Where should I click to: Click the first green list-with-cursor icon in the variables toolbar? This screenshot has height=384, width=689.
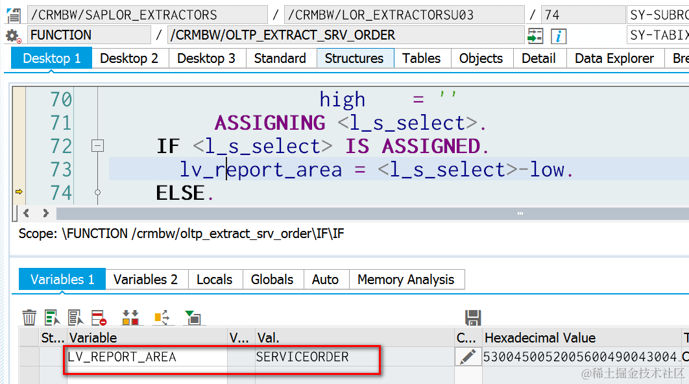(x=53, y=317)
